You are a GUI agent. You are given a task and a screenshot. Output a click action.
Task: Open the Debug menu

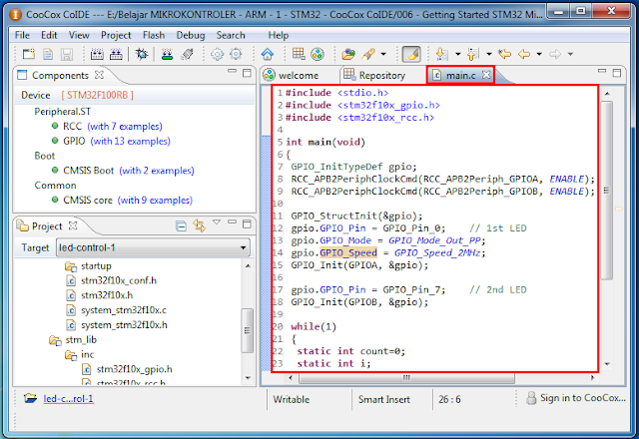(x=191, y=36)
